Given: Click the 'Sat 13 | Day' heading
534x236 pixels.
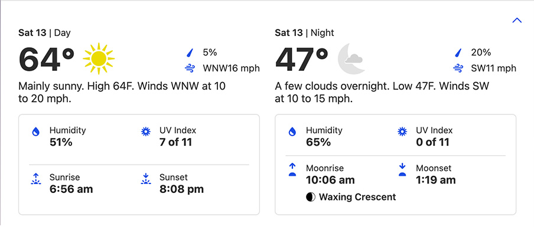Looking at the screenshot, I should point(44,33).
